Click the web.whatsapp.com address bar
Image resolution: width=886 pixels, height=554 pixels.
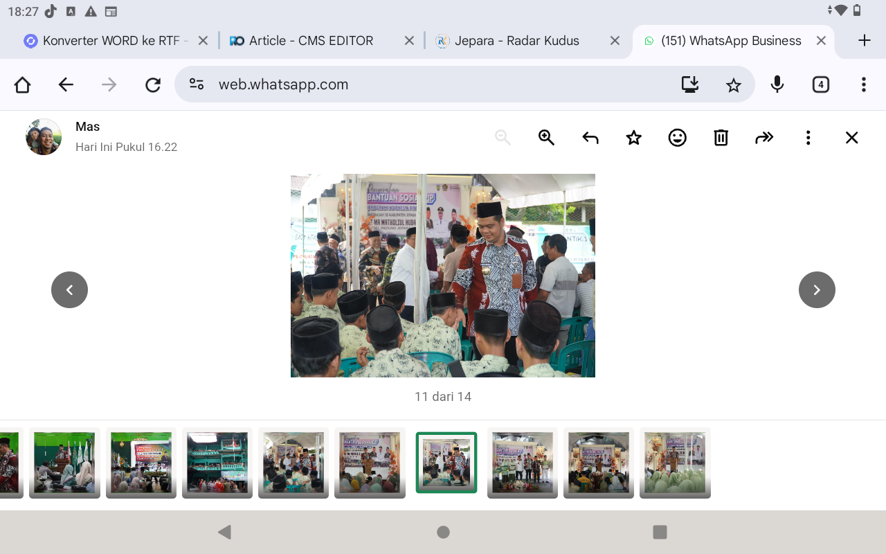click(x=464, y=84)
